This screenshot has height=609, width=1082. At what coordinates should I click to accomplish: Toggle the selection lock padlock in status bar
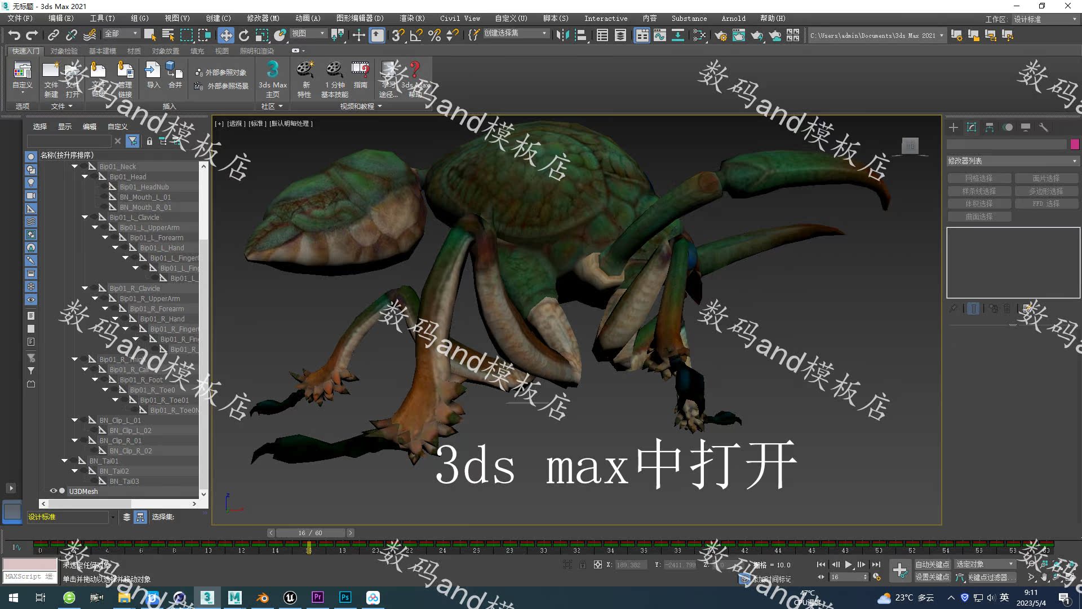(x=582, y=564)
